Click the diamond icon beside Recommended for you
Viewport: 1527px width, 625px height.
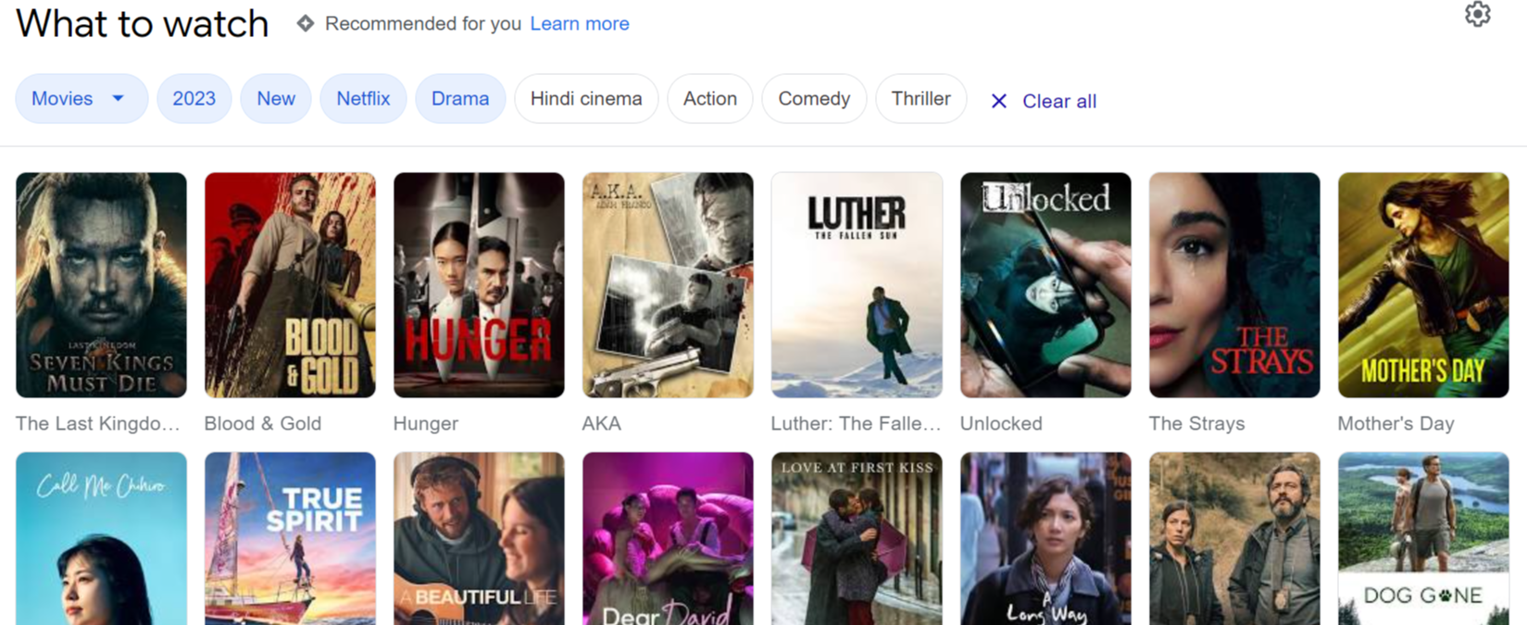[306, 23]
